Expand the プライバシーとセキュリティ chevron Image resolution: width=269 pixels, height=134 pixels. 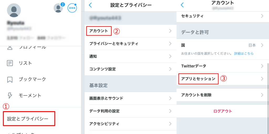[x=170, y=44]
